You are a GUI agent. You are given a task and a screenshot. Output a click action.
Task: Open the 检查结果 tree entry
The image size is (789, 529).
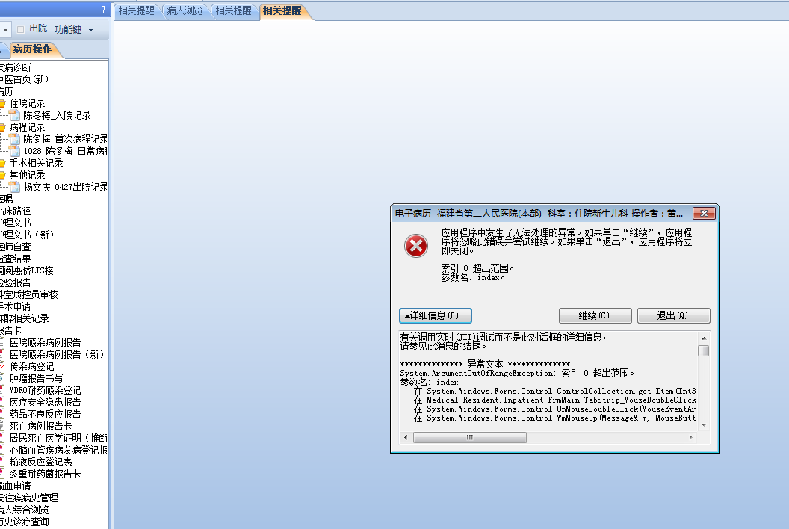click(15, 259)
